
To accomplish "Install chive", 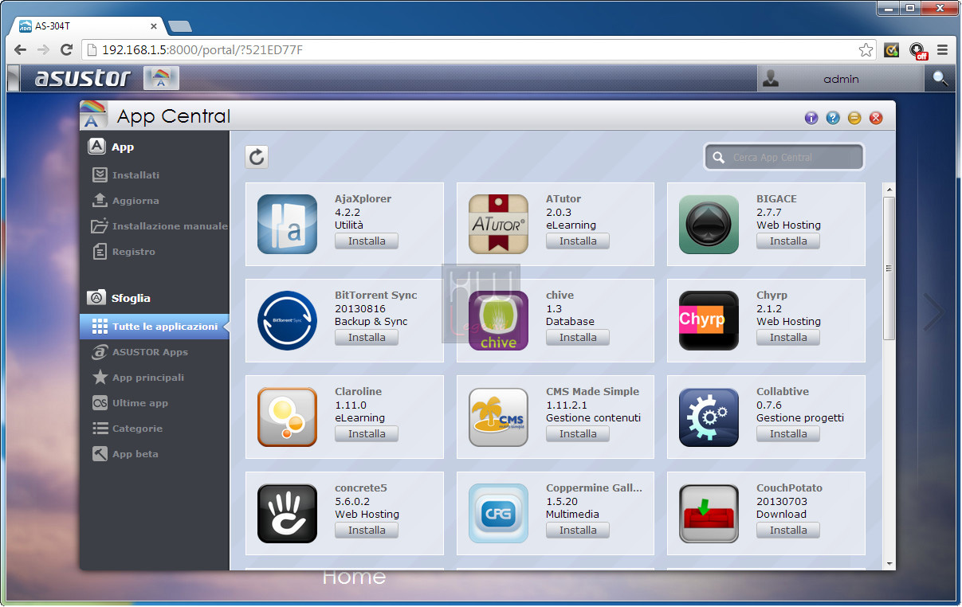I will point(578,337).
